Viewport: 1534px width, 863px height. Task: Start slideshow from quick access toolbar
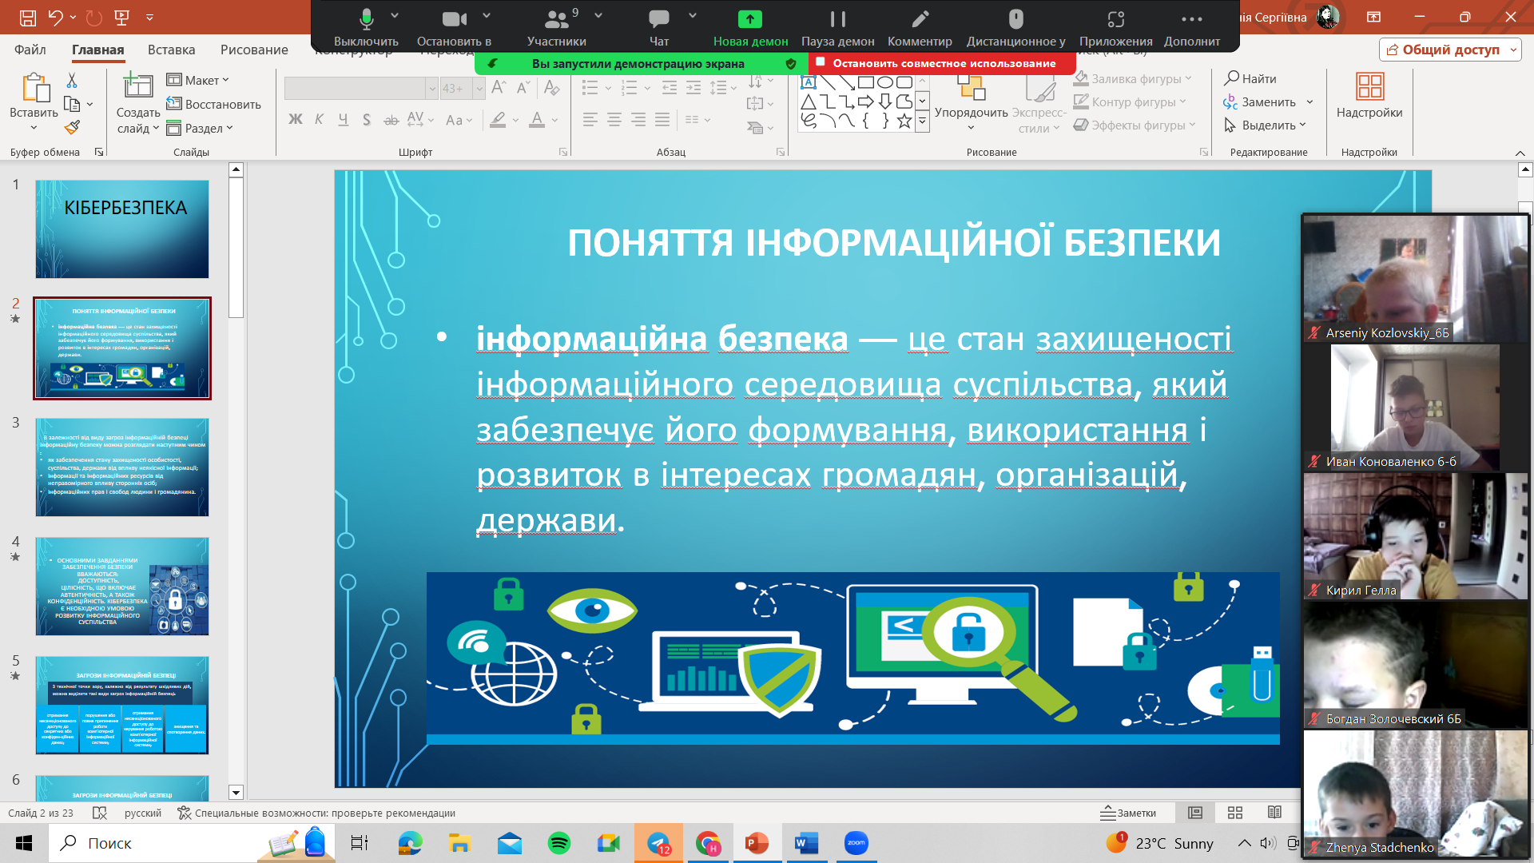pos(121,17)
